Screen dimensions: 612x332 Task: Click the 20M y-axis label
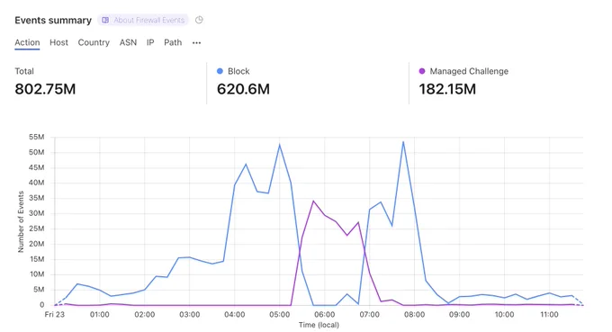(x=36, y=244)
